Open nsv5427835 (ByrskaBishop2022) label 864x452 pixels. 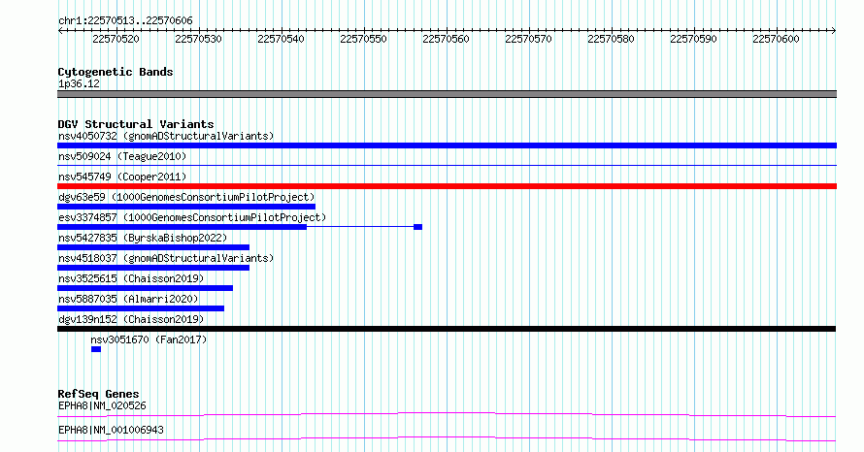143,238
